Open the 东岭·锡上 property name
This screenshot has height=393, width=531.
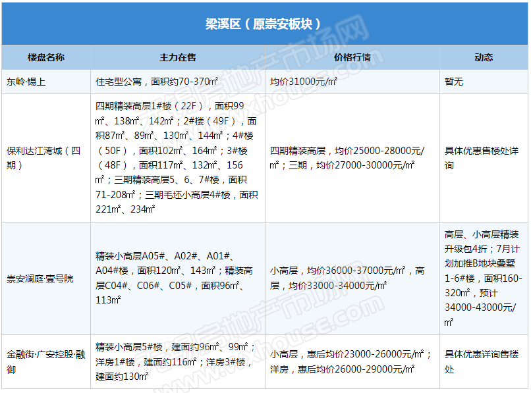click(x=27, y=82)
